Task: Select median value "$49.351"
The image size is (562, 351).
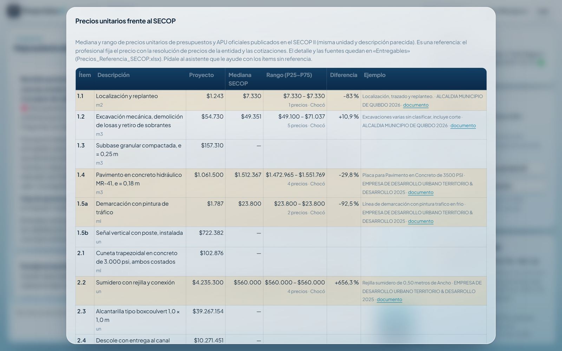Action: coord(251,116)
